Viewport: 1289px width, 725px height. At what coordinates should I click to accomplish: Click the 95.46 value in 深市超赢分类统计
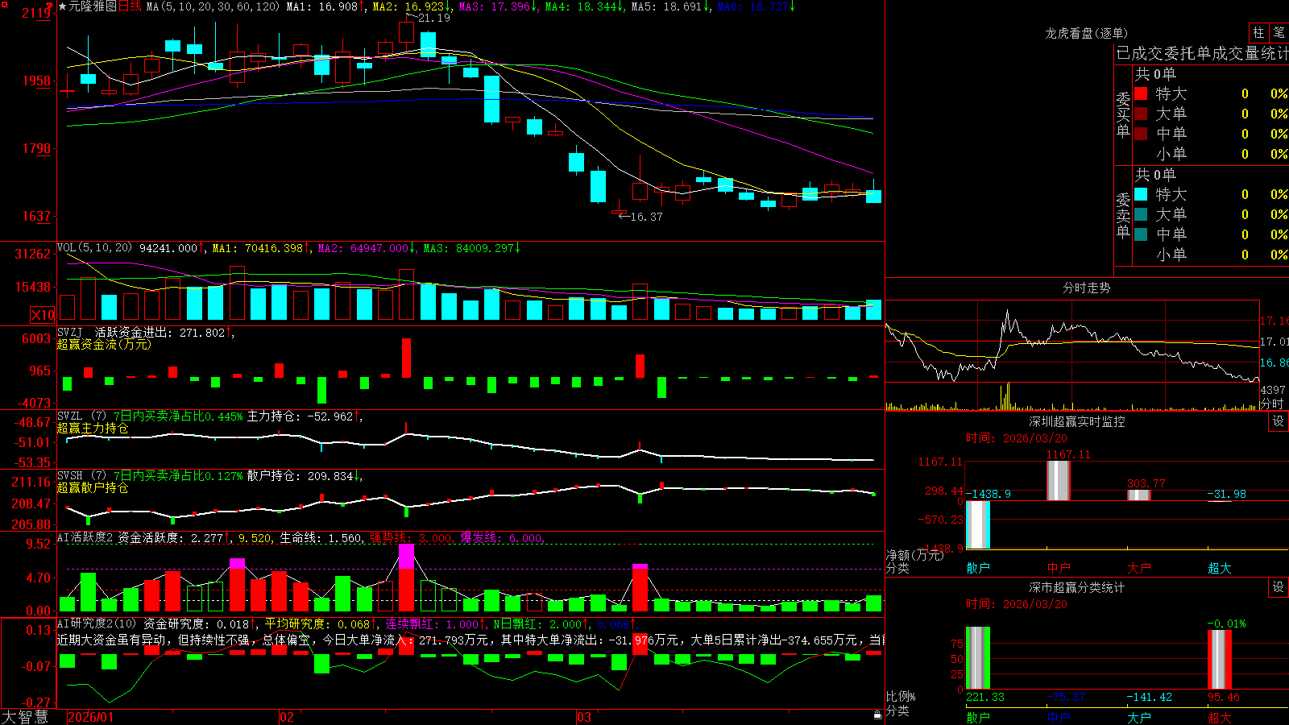[1224, 697]
